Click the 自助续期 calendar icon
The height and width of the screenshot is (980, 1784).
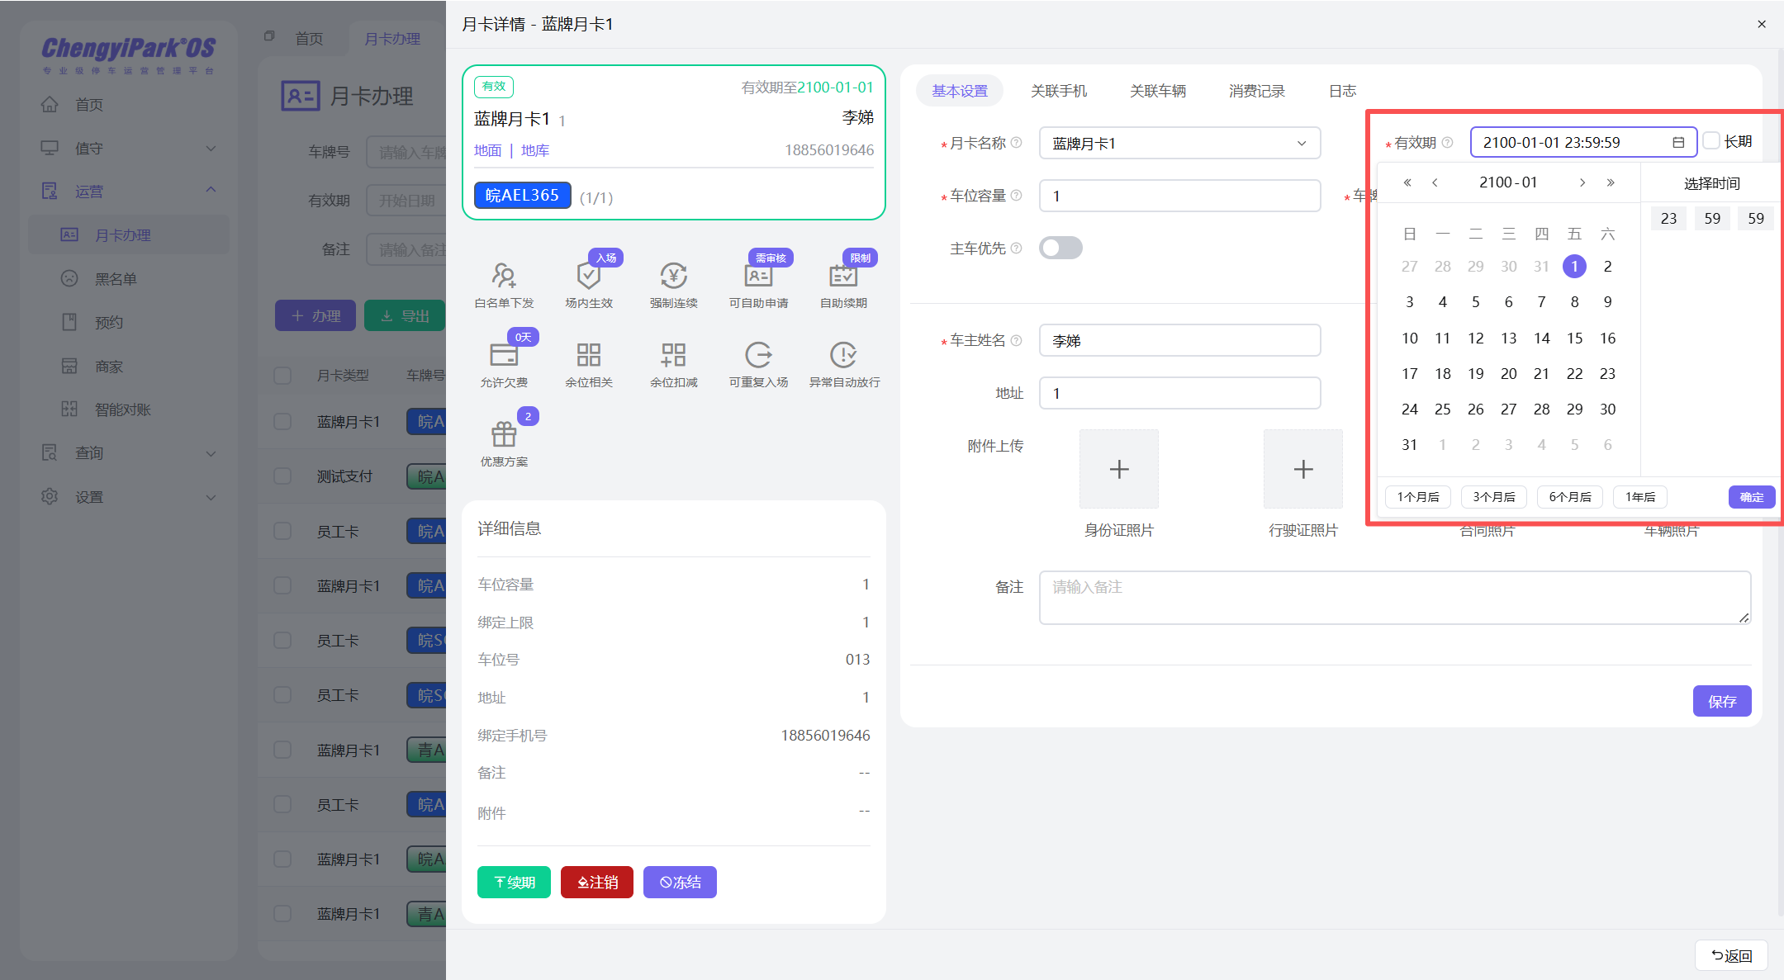coord(843,276)
